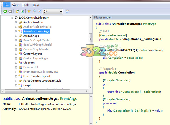Click the EventArgs link in the bottom info pane
The width and height of the screenshot is (170, 125).
[x=68, y=99]
